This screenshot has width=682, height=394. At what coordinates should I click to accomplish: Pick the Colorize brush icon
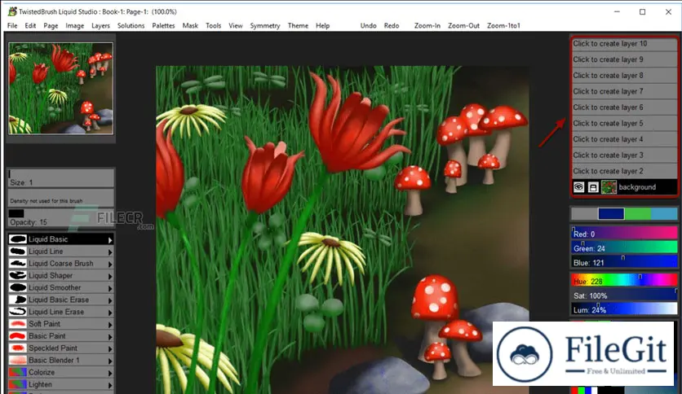17,372
